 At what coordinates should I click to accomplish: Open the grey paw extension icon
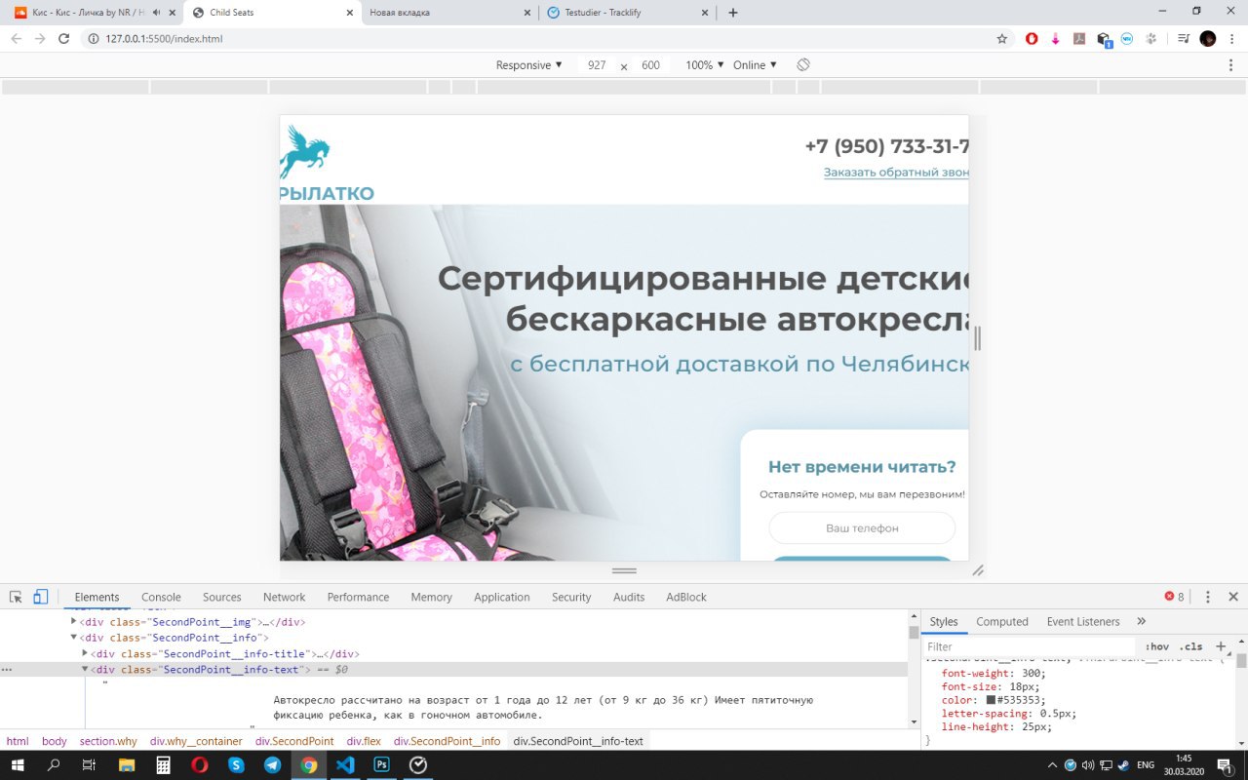(1151, 38)
